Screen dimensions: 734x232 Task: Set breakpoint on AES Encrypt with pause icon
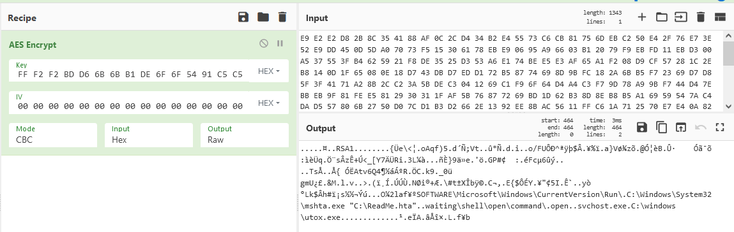click(280, 43)
